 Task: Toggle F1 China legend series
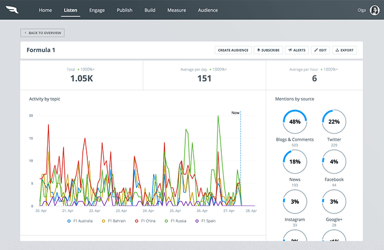point(145,221)
